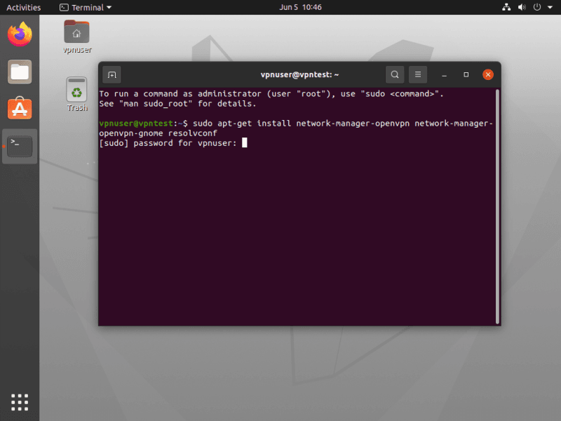Viewport: 561px width, 421px height.
Task: Click the network status icon in top bar
Action: click(507, 8)
